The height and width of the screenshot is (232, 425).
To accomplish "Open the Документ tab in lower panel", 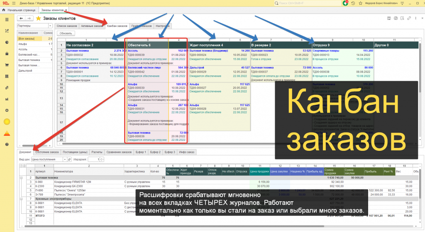I will (x=25, y=152).
